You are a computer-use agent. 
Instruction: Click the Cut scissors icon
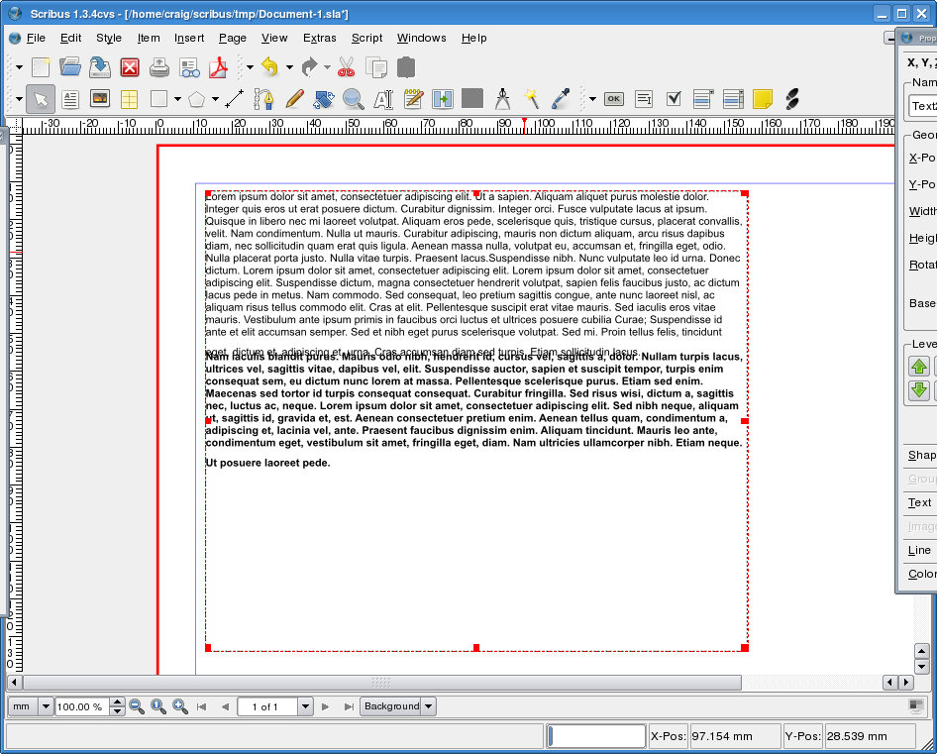(346, 67)
